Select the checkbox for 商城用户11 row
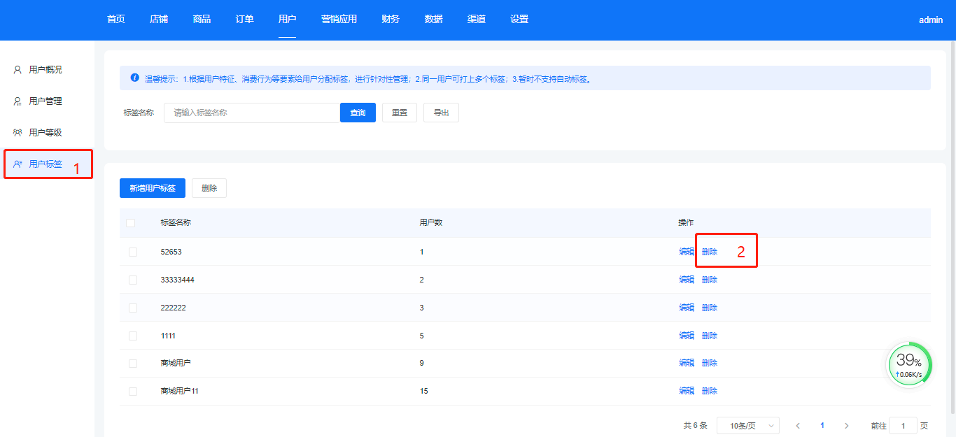 click(133, 392)
